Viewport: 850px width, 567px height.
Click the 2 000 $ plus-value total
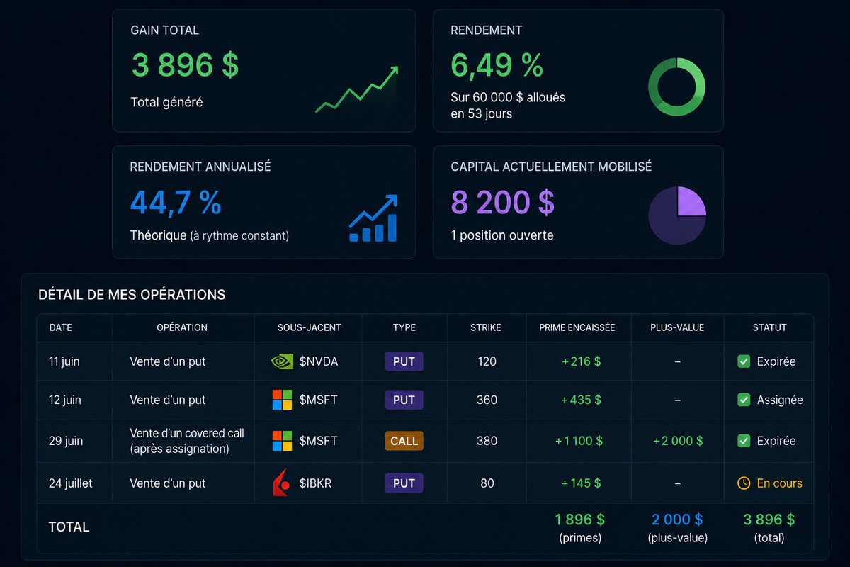(x=677, y=520)
